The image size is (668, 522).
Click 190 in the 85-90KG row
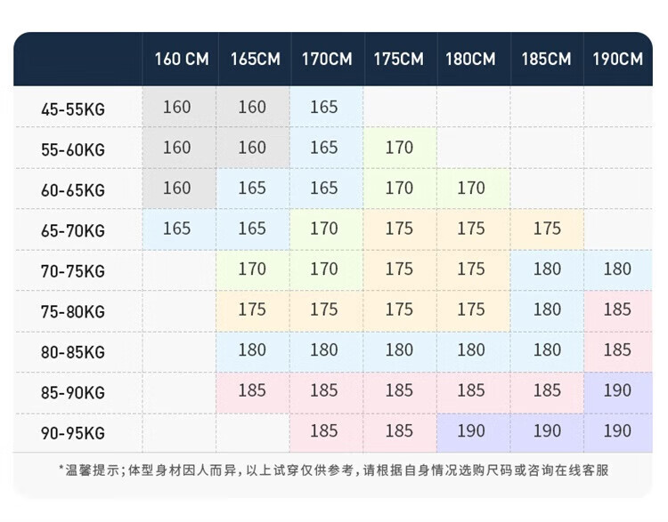pos(617,390)
